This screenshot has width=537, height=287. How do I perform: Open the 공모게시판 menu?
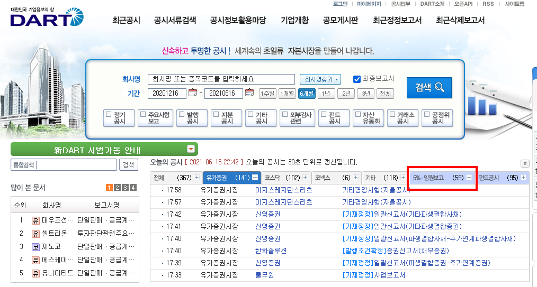341,20
